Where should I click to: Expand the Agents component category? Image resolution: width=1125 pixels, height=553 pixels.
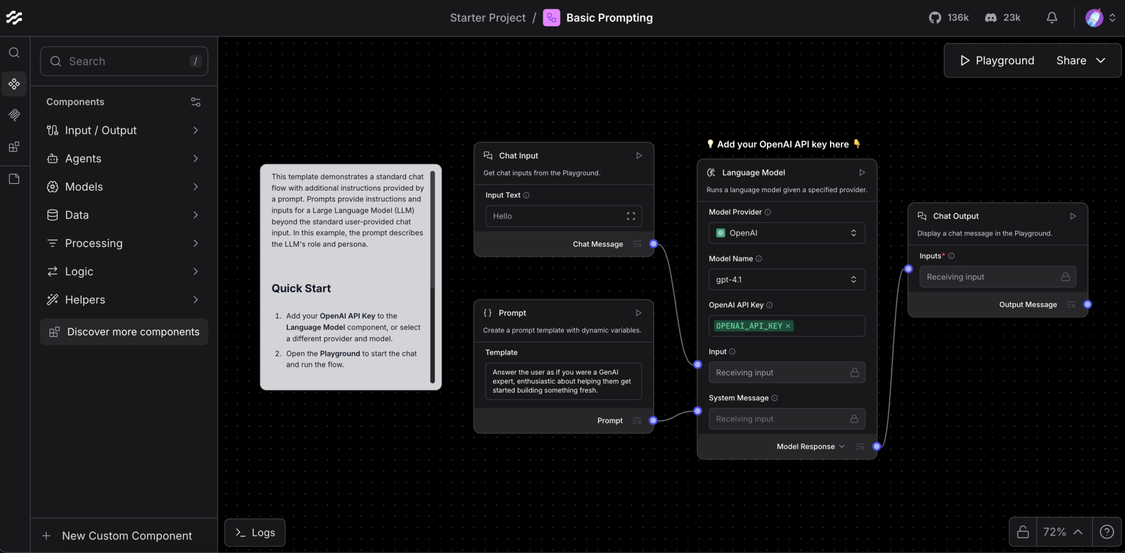click(124, 159)
